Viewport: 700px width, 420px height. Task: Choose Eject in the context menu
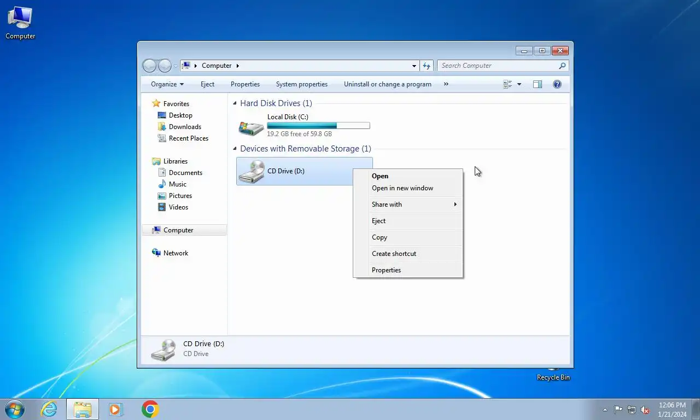click(408, 221)
